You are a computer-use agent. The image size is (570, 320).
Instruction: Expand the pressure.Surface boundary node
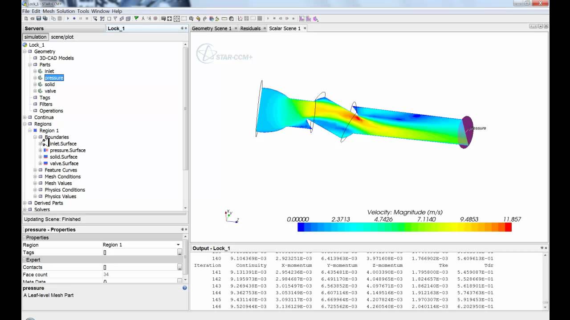[41, 150]
